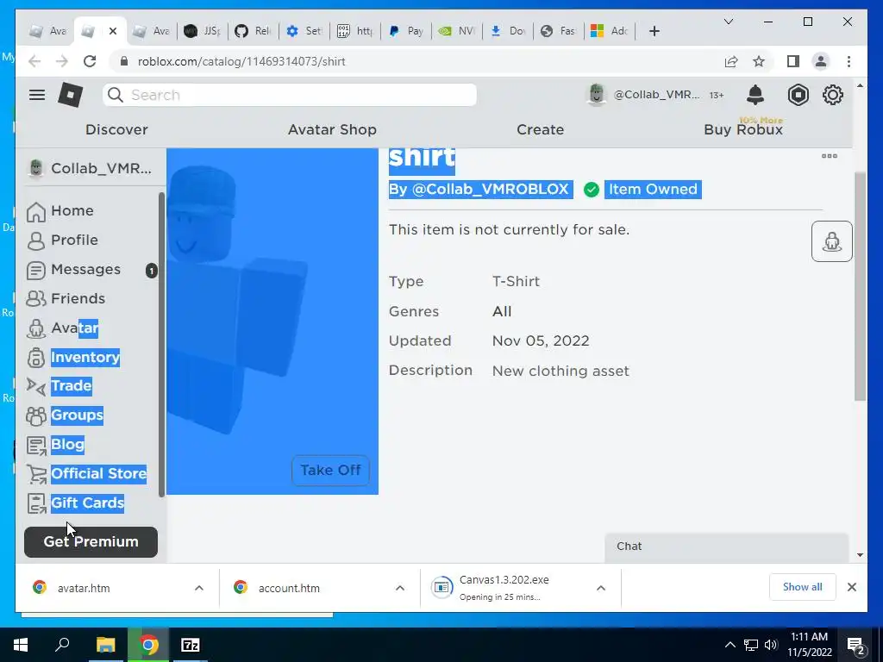Screen dimensions: 883x662
Task: Open Windows taskbar search
Action: 62,645
